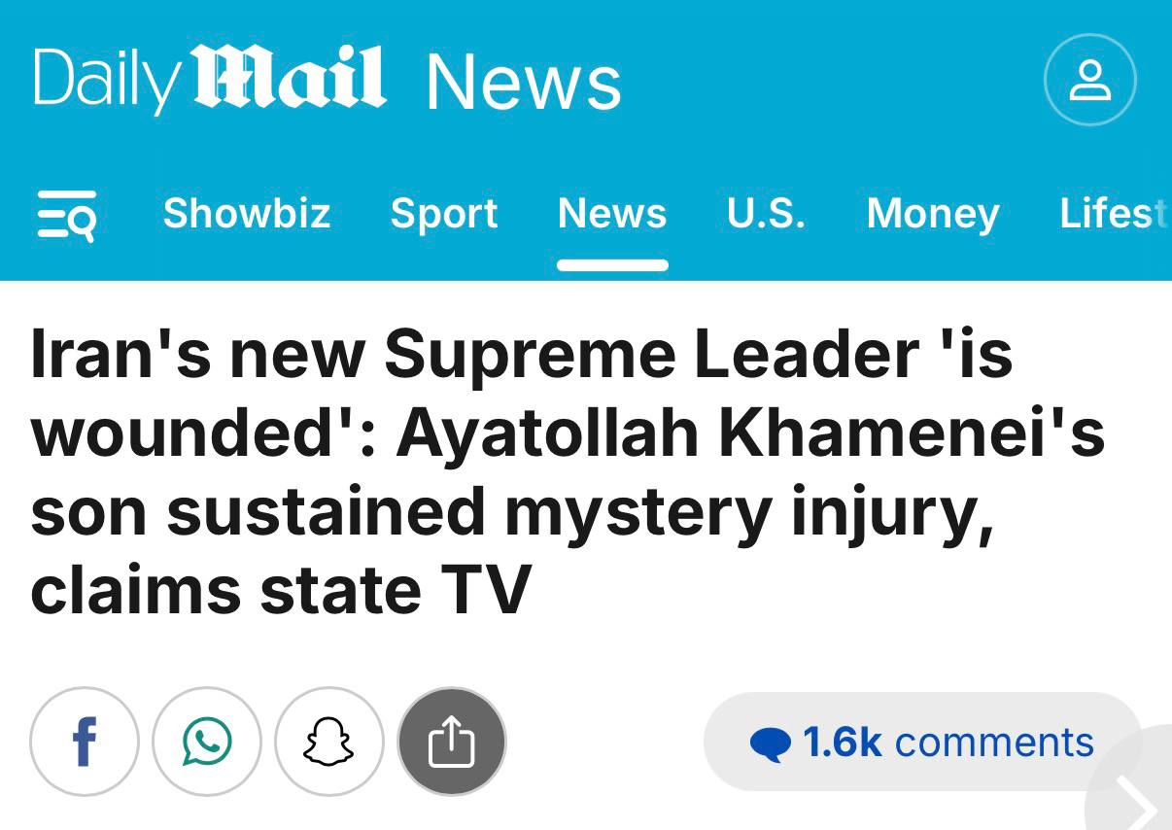The height and width of the screenshot is (830, 1172).
Task: Click the Daily Mail logo
Action: point(209,80)
